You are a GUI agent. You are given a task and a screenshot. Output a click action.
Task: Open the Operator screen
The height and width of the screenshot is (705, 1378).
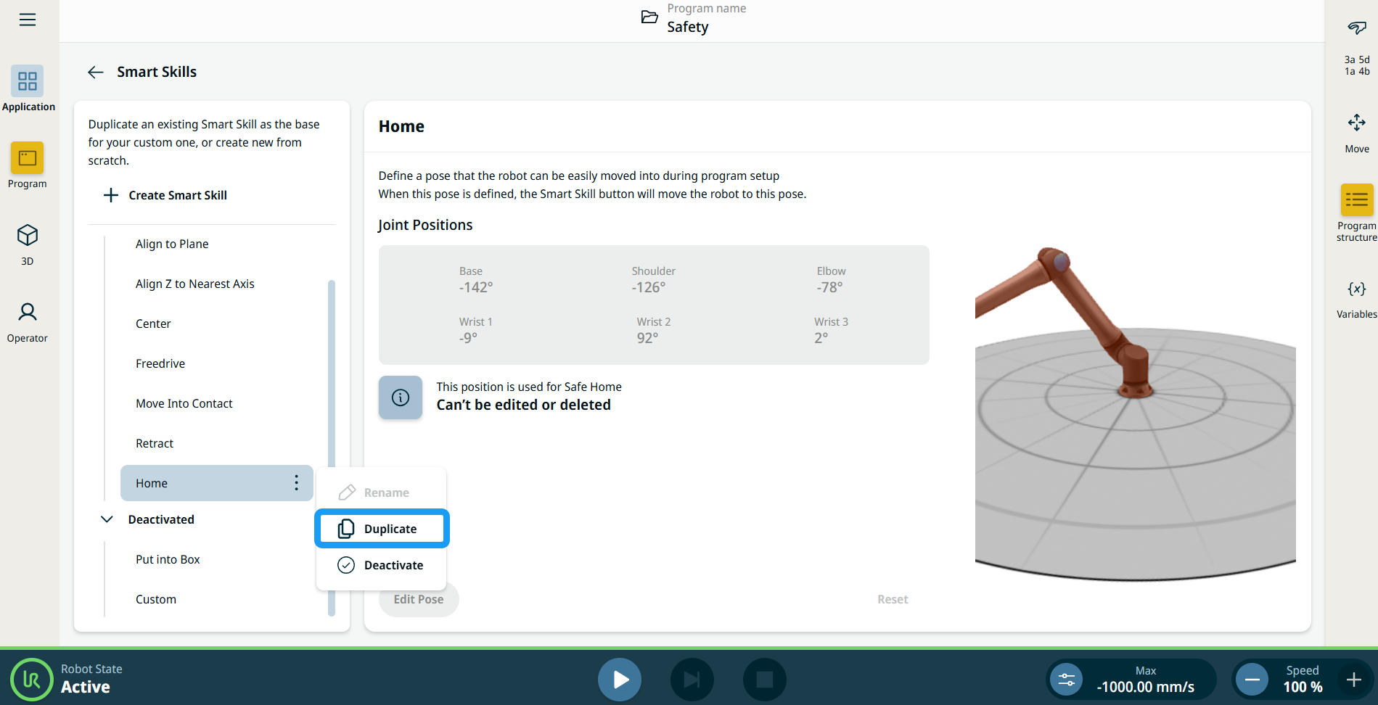28,321
